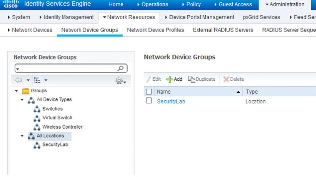
Task: Collapse the Groups tree node
Action: (16, 91)
